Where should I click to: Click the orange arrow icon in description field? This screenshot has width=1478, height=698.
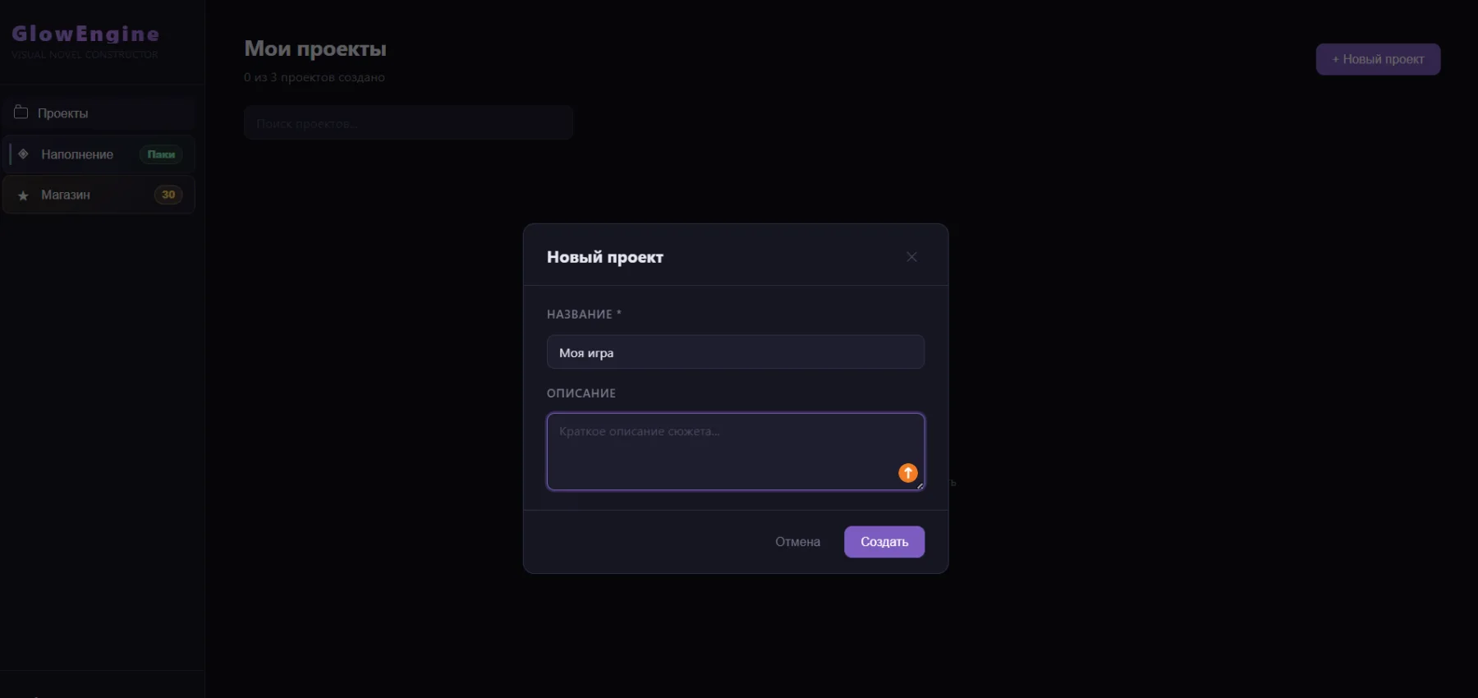[907, 473]
